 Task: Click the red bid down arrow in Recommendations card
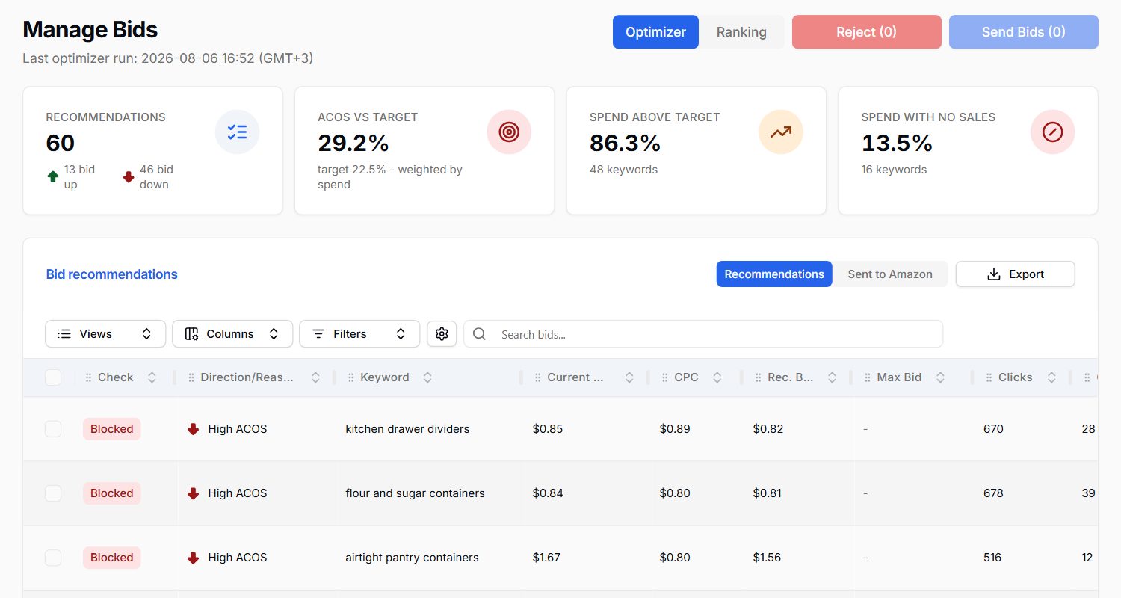[129, 177]
